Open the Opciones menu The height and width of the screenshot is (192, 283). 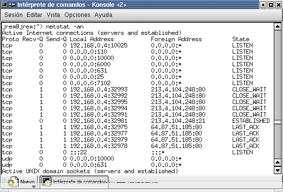[x=77, y=15]
